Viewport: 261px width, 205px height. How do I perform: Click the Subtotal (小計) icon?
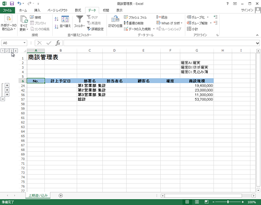[189, 29]
